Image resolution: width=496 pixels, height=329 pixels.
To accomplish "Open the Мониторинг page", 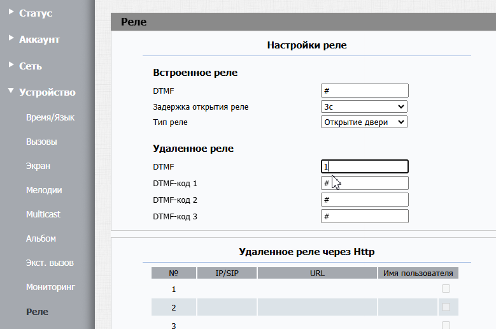I will point(50,287).
